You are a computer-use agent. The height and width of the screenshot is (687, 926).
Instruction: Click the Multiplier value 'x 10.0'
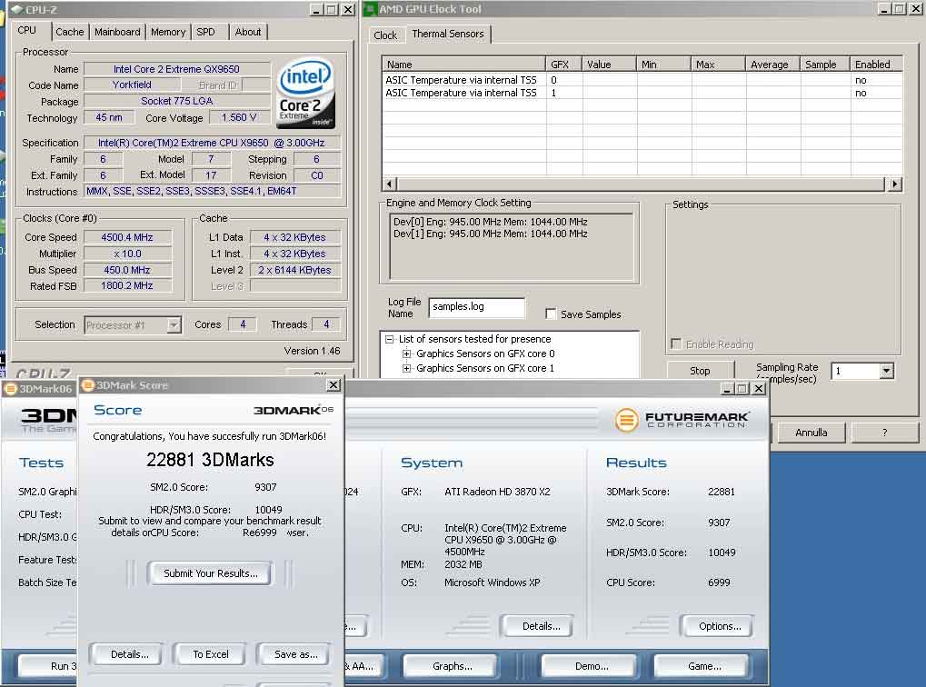(x=127, y=254)
